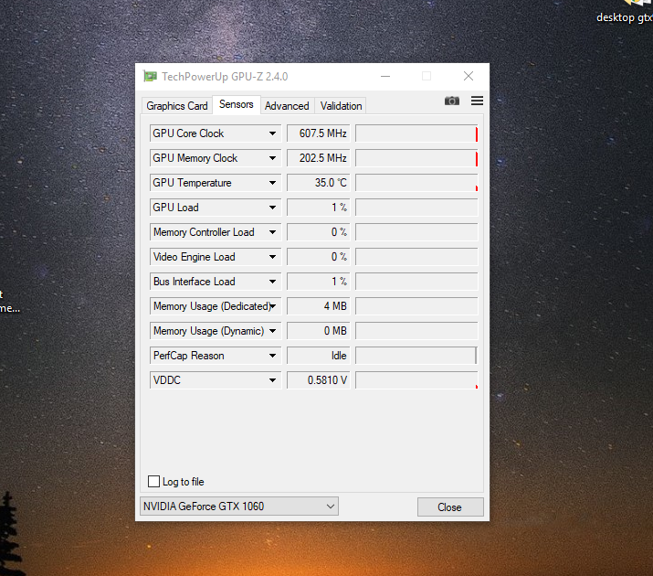Select the desktop gtx icon on the desktop
Viewport: 653px width, 576px height.
(627, 13)
